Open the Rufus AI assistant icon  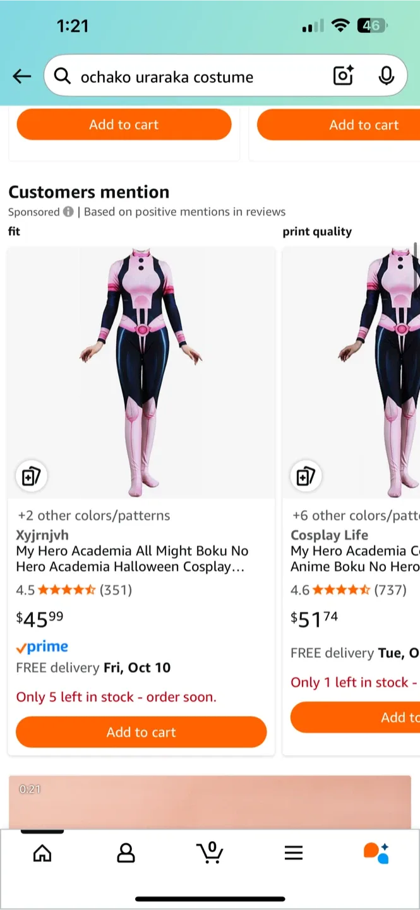378,853
